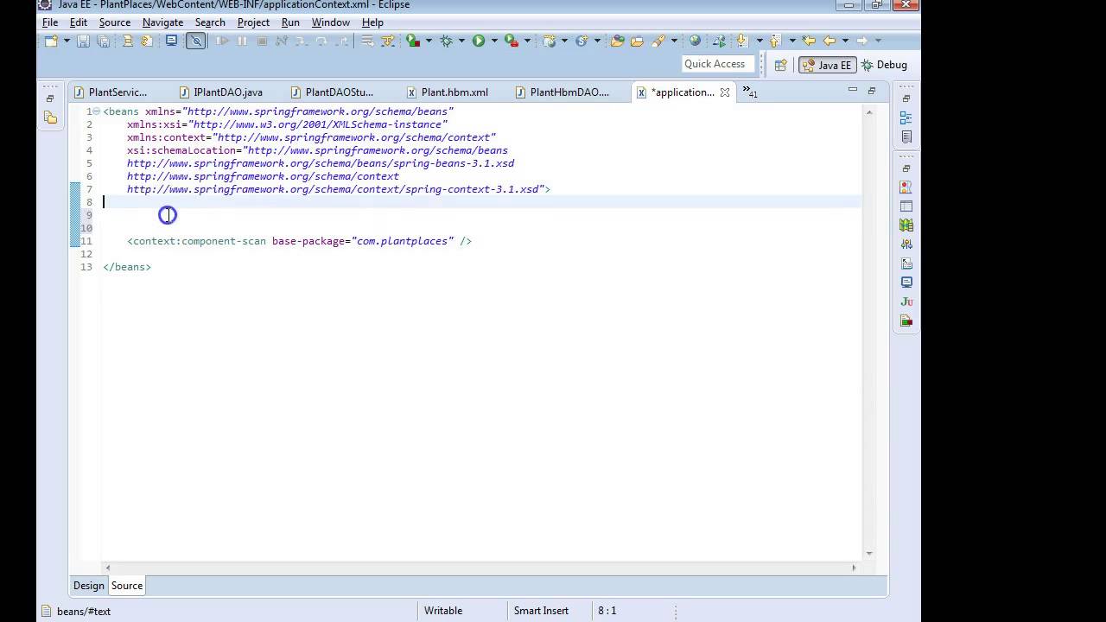Switch to the Java EE perspective
The width and height of the screenshot is (1106, 622).
coord(827,65)
